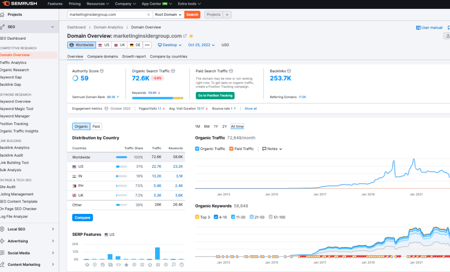450x272 pixels.
Task: Click the Show all engagement metrics link
Action: pyautogui.click(x=250, y=108)
